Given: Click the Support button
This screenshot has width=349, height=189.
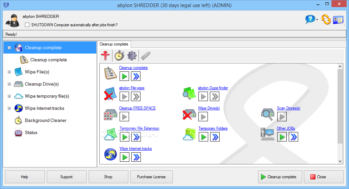Looking at the screenshot, I should pos(67,177).
